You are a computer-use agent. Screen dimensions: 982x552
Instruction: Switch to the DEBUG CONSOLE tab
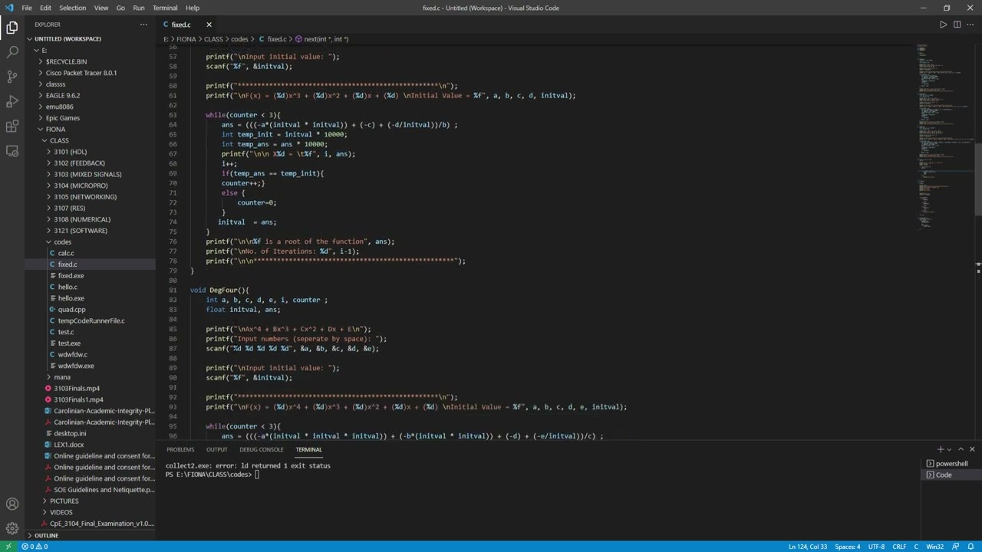[262, 449]
